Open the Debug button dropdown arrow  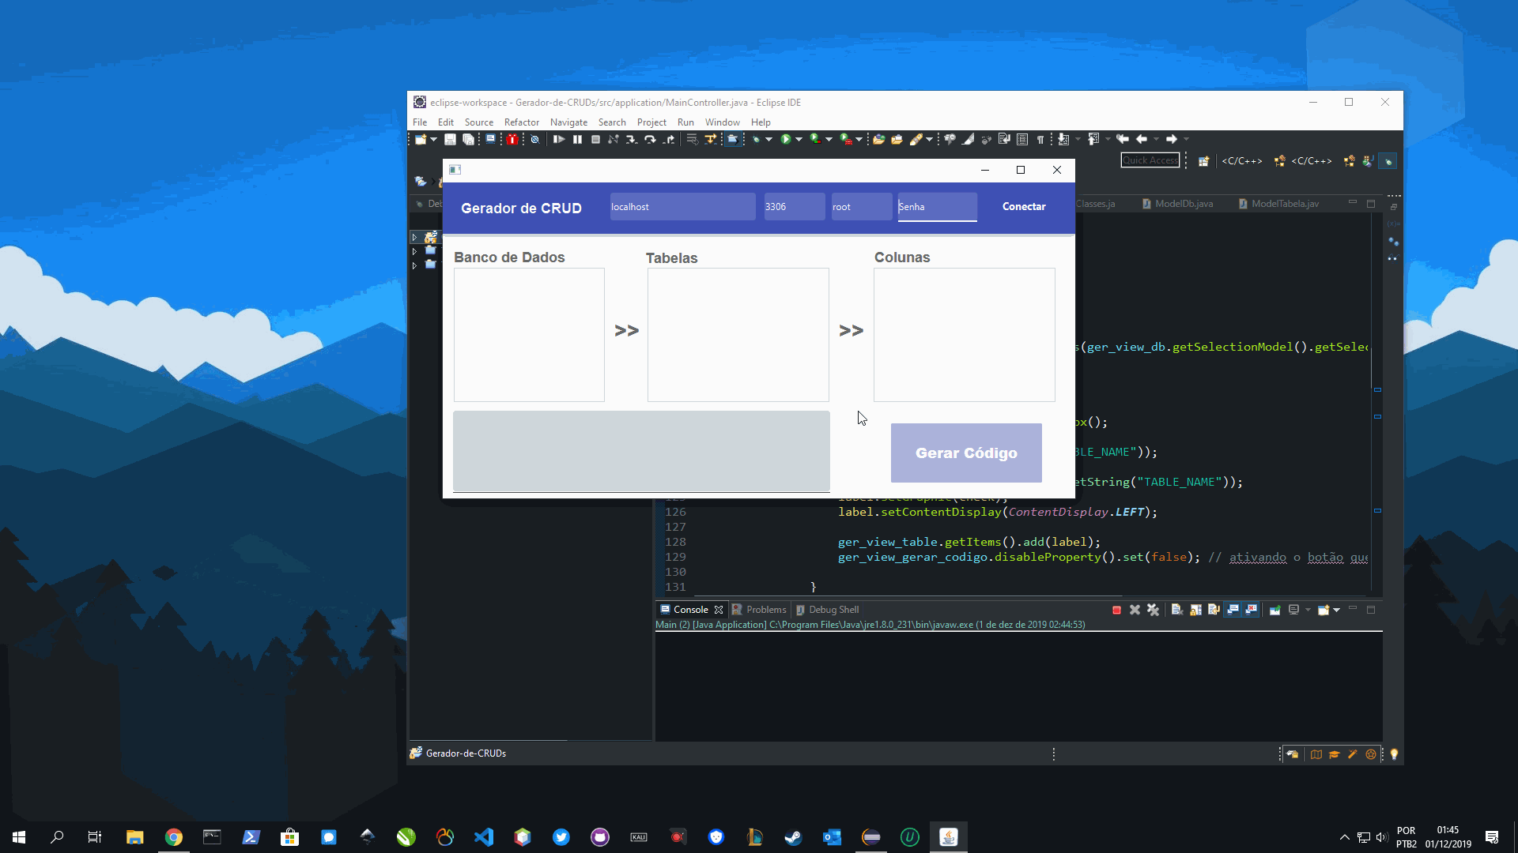pos(768,140)
